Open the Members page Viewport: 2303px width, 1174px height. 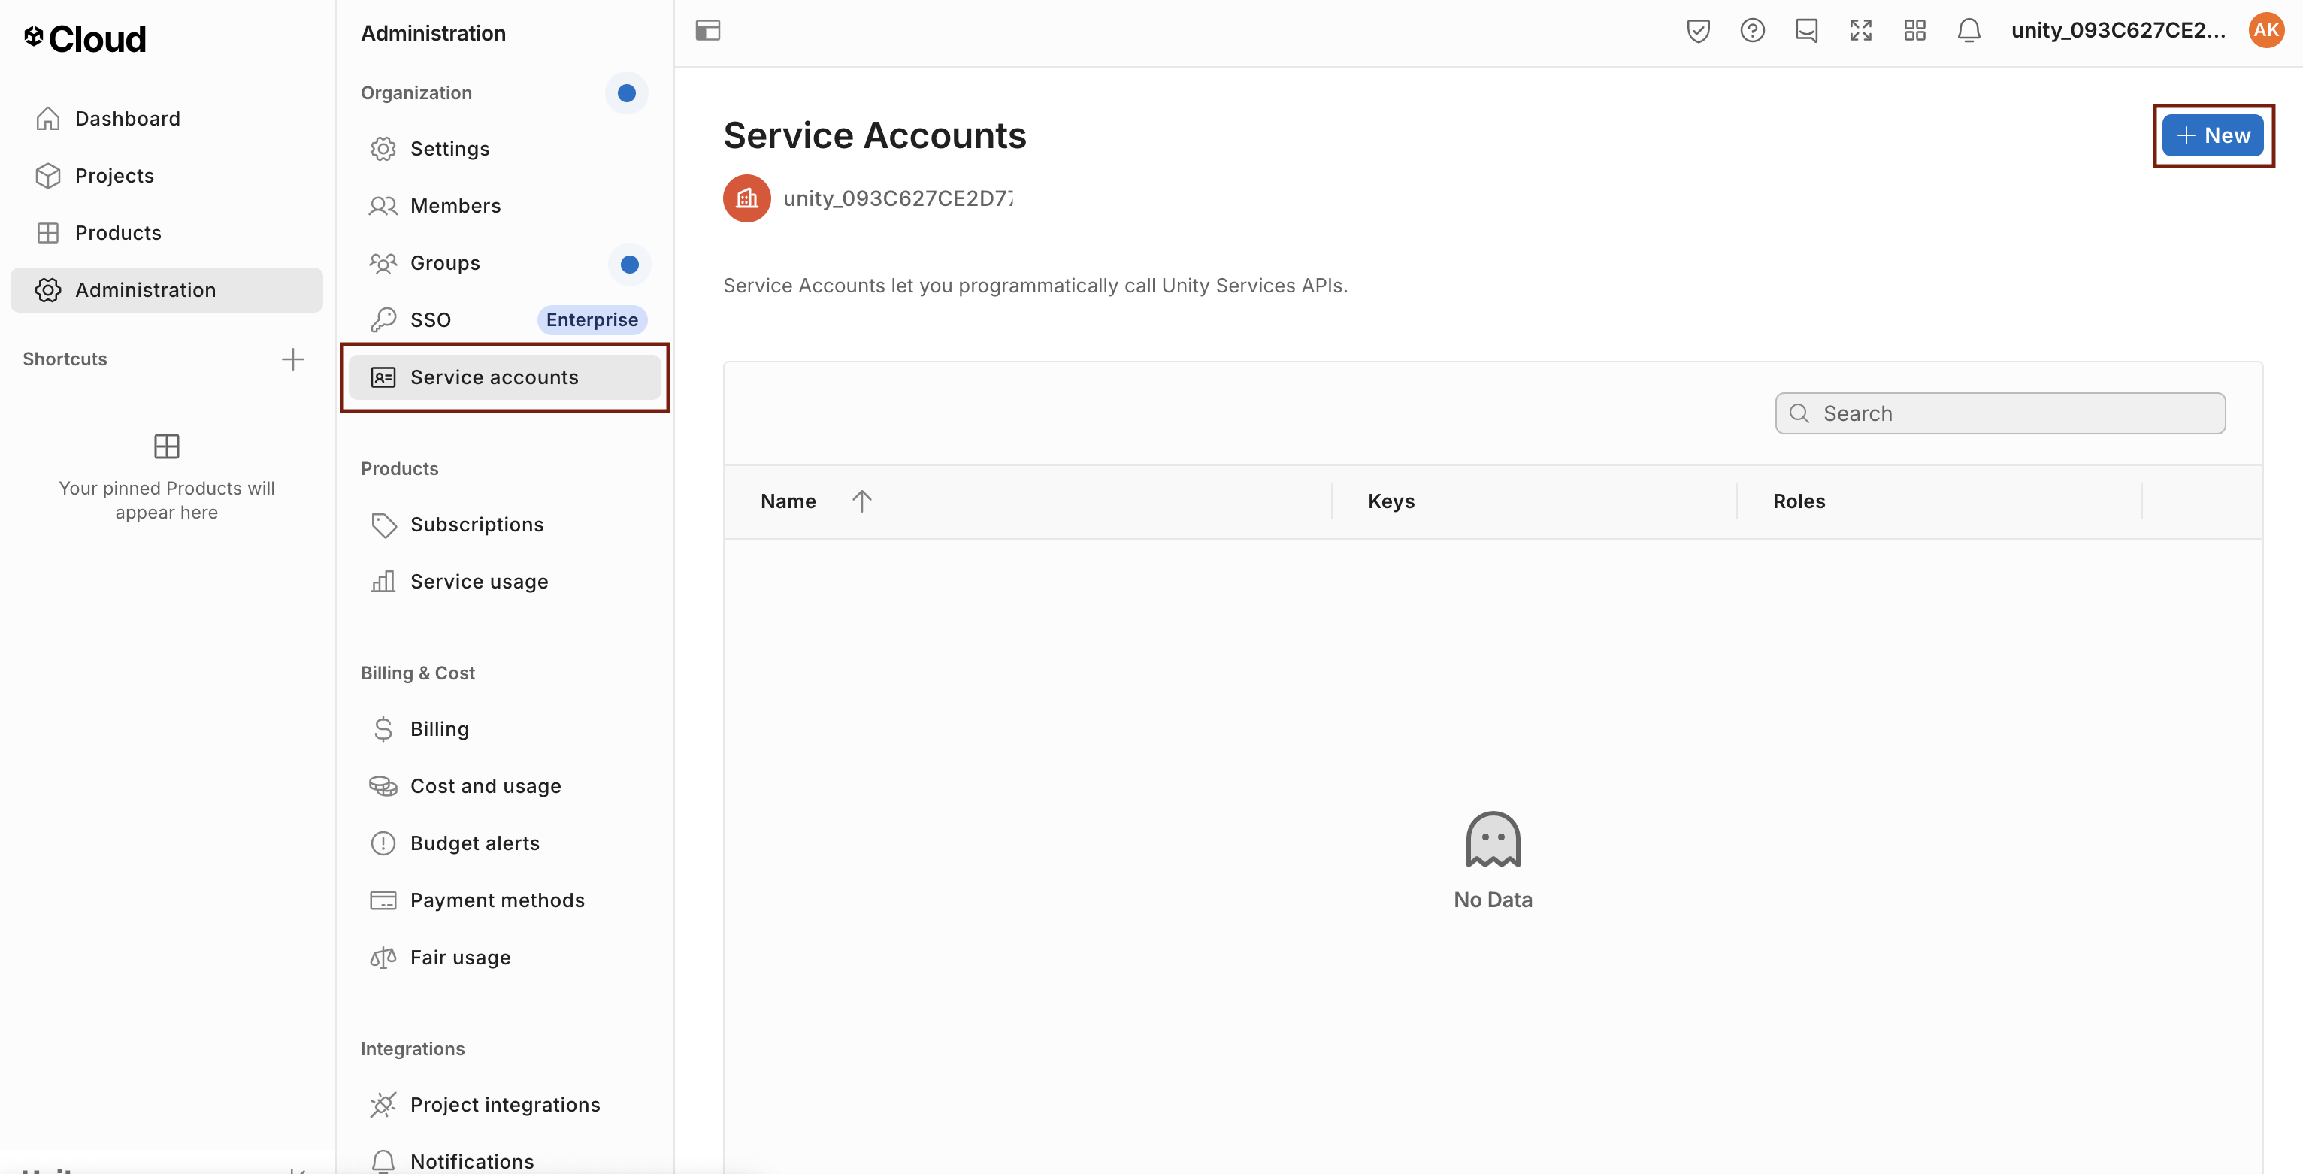click(505, 206)
